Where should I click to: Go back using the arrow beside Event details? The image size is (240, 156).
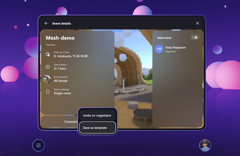tap(46, 23)
